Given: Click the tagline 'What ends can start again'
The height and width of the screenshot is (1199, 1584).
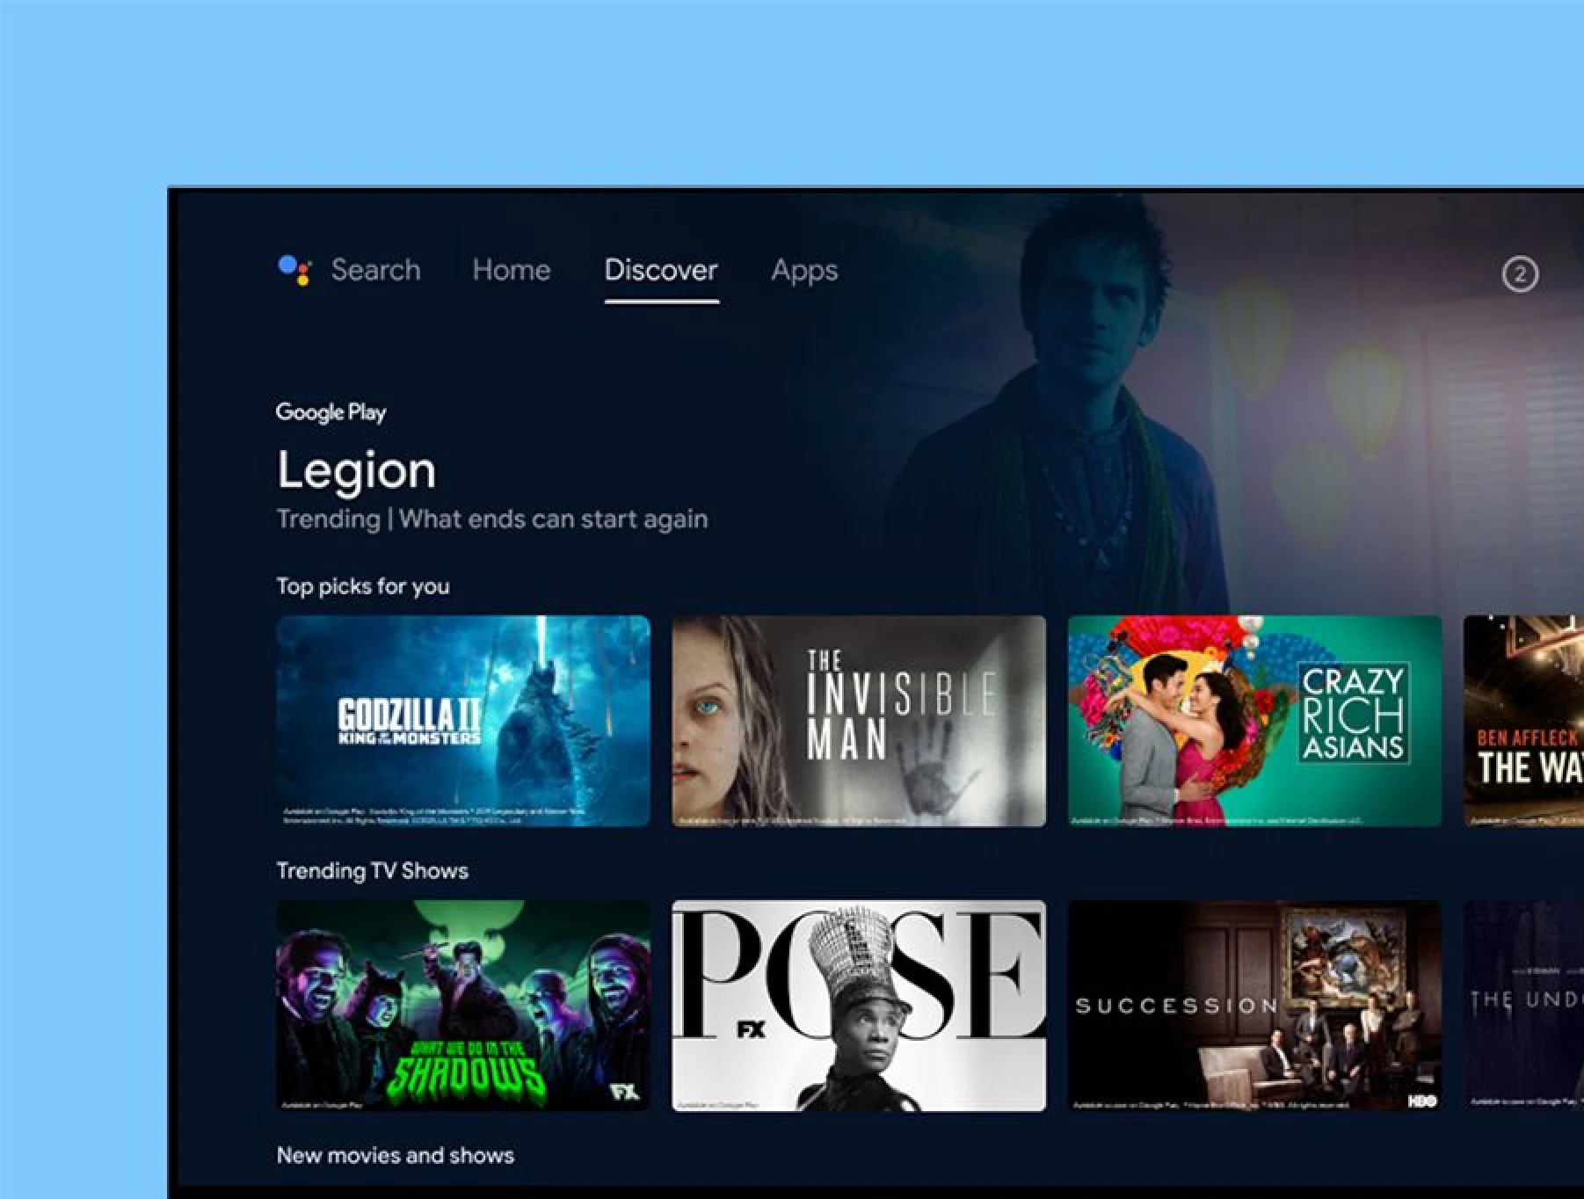Looking at the screenshot, I should (x=553, y=519).
